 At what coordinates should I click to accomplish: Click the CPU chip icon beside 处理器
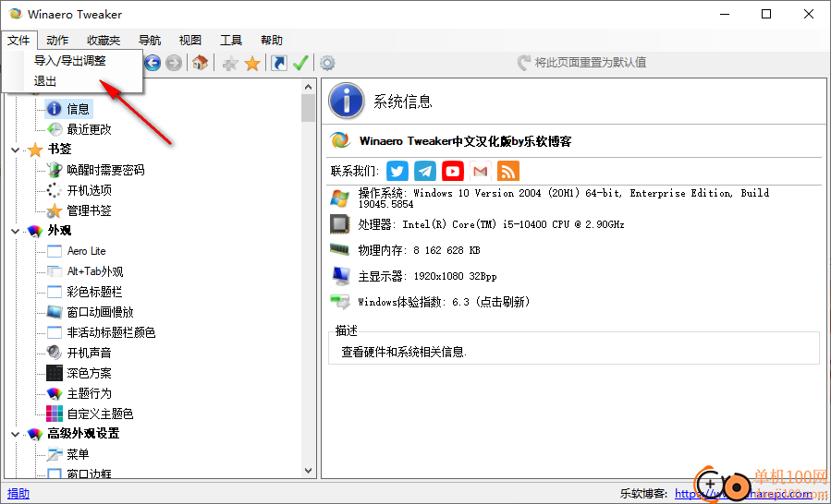(340, 224)
